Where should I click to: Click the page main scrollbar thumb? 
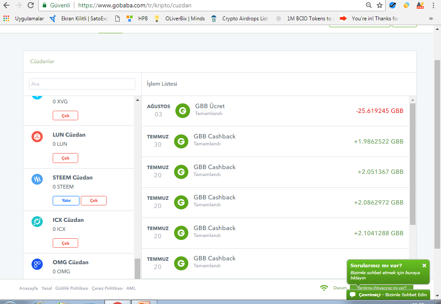click(x=437, y=154)
